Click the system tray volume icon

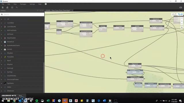pos(166,101)
